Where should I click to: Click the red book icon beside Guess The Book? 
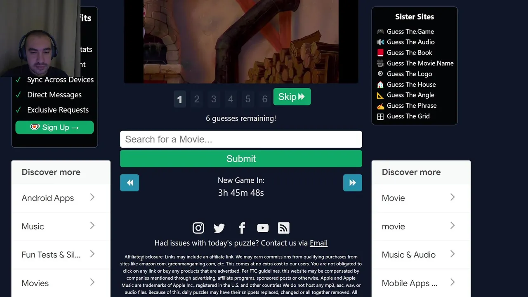pyautogui.click(x=380, y=52)
